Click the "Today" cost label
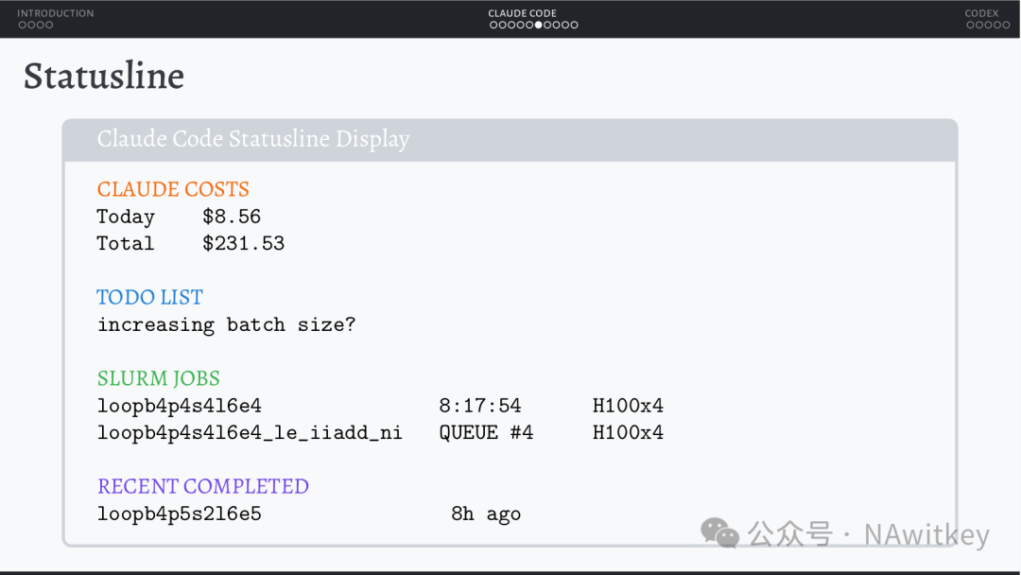This screenshot has height=575, width=1021. [126, 217]
